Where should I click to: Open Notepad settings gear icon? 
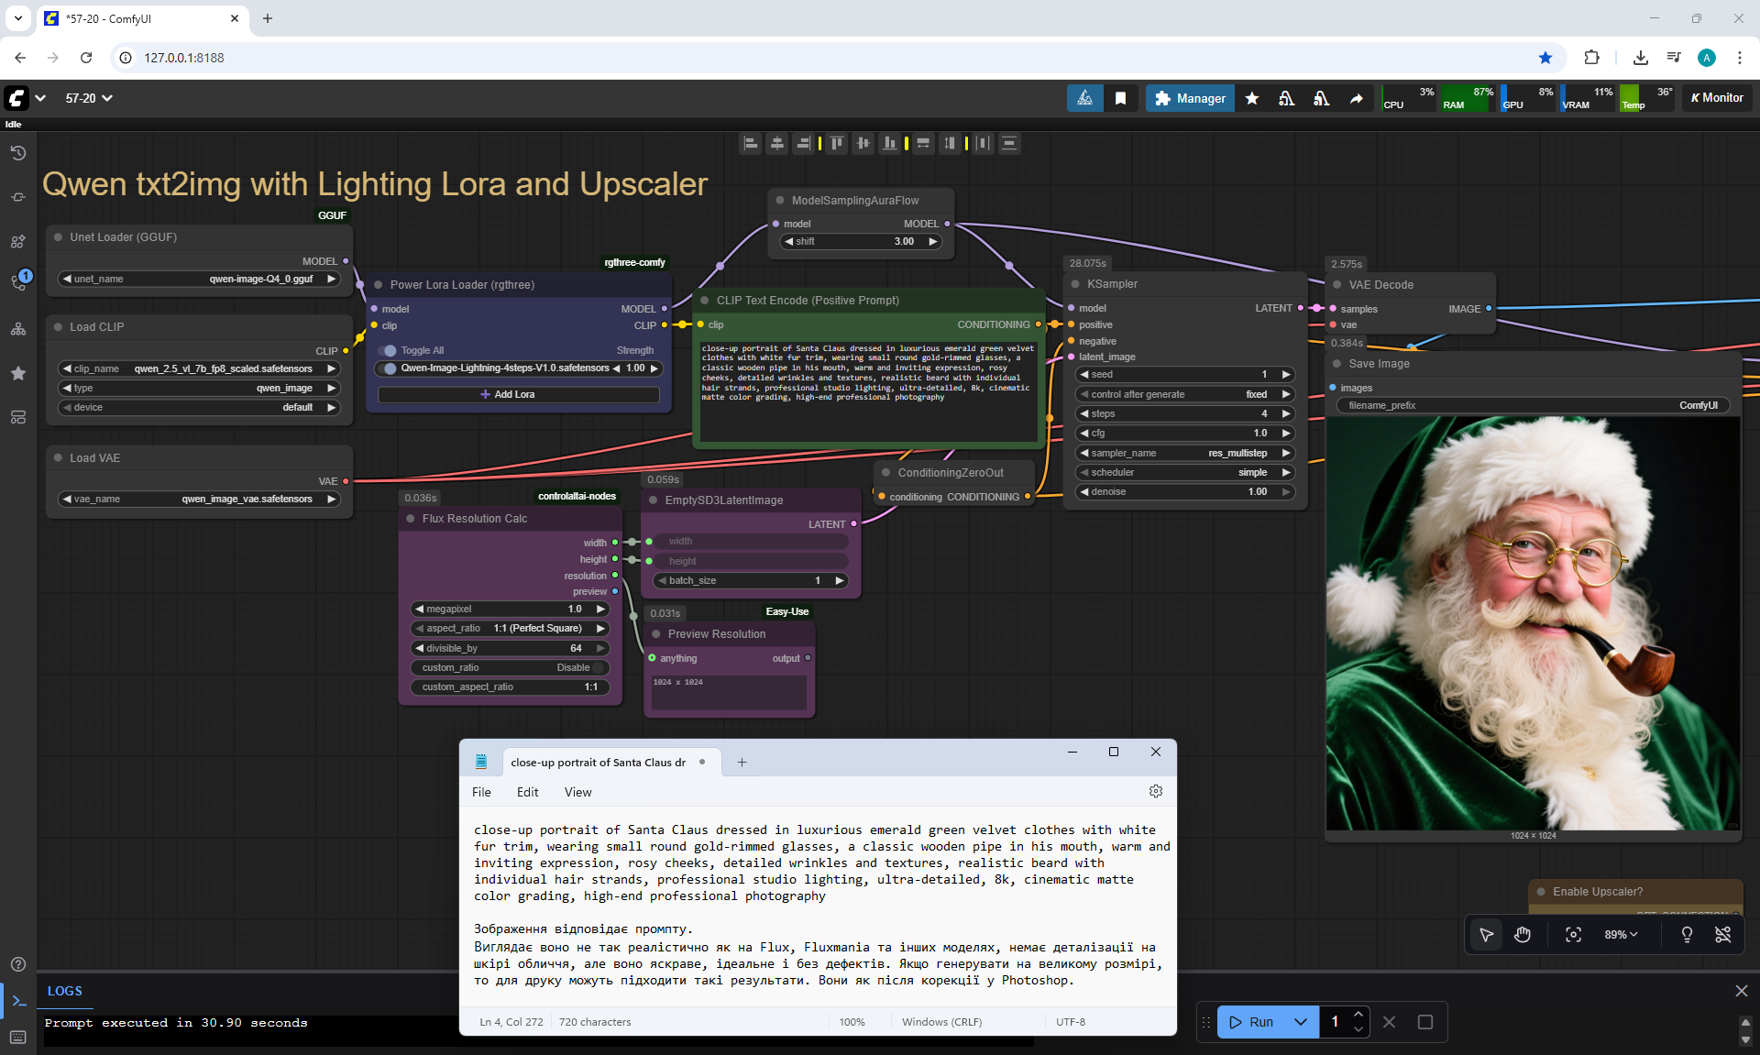click(x=1155, y=791)
